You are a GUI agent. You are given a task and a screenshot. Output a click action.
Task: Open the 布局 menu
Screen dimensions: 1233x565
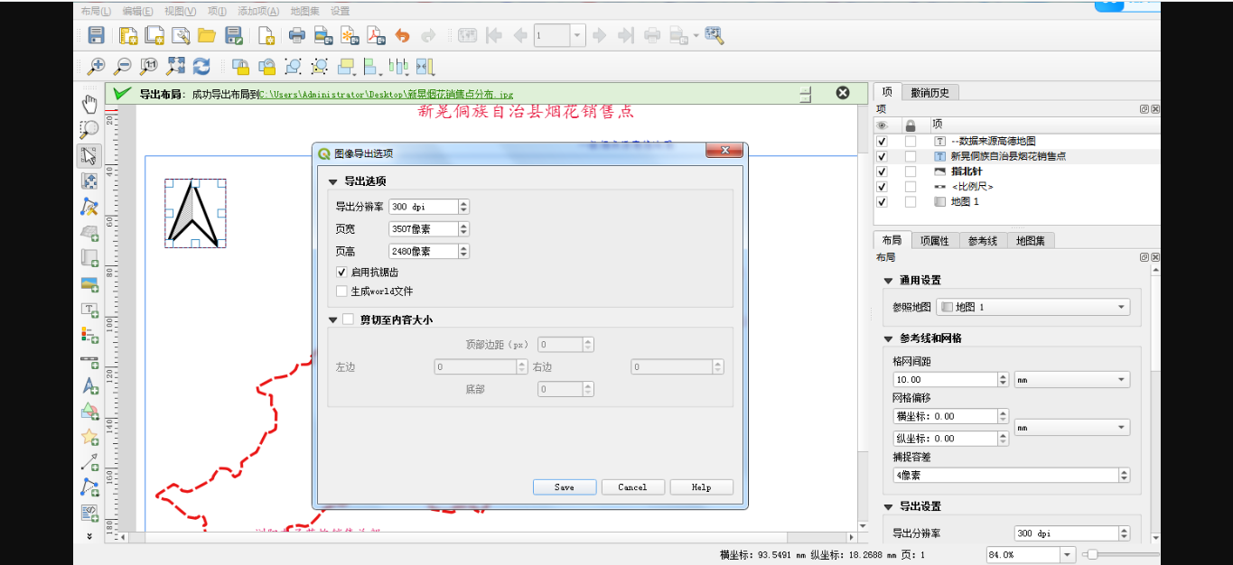click(x=96, y=11)
